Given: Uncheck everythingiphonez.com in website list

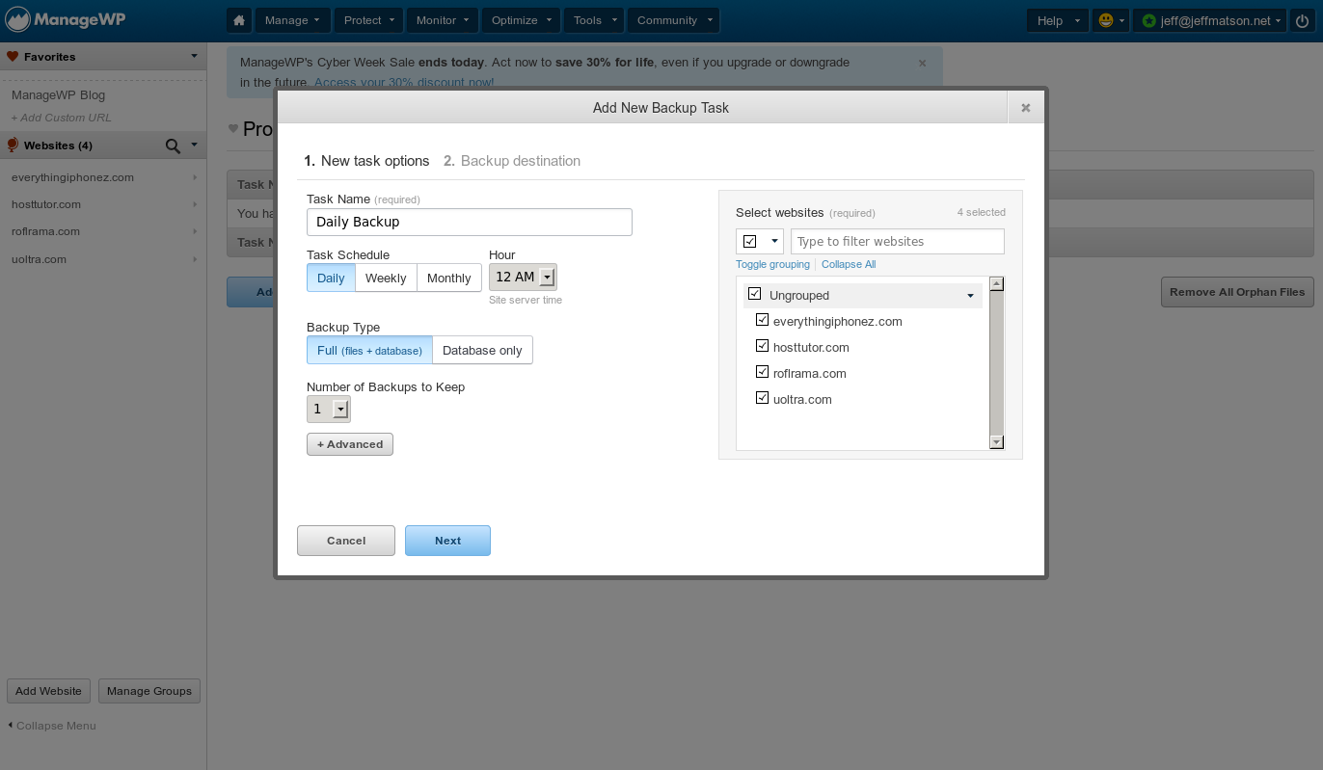Looking at the screenshot, I should [763, 320].
